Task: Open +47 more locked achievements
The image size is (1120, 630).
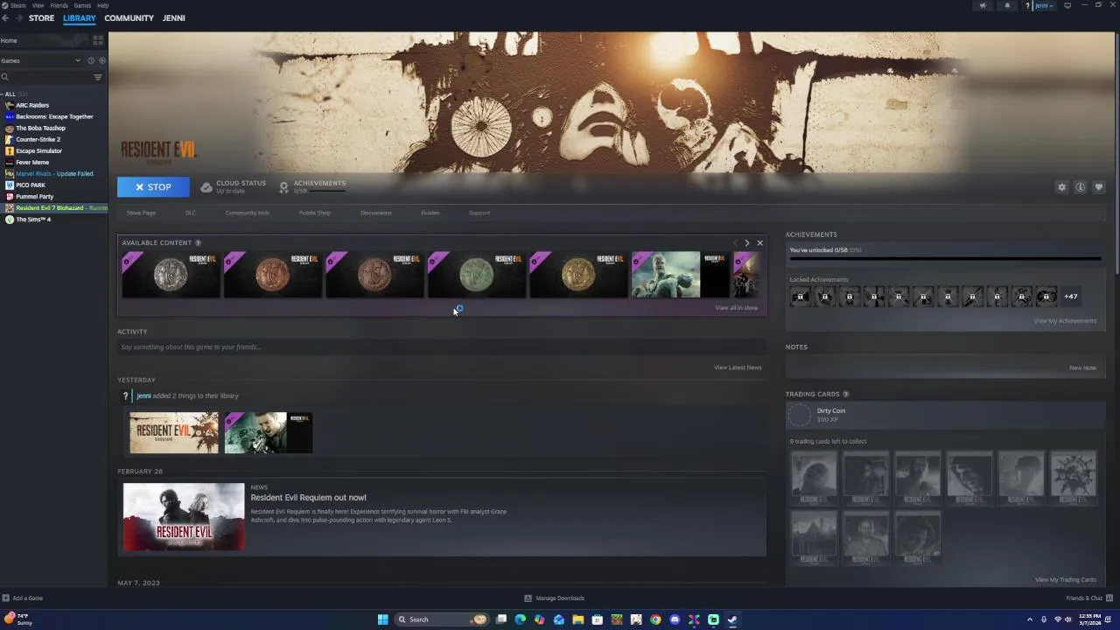Action: click(1070, 297)
